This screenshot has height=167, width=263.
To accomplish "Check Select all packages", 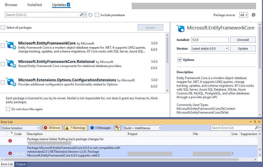I will 3,27.
